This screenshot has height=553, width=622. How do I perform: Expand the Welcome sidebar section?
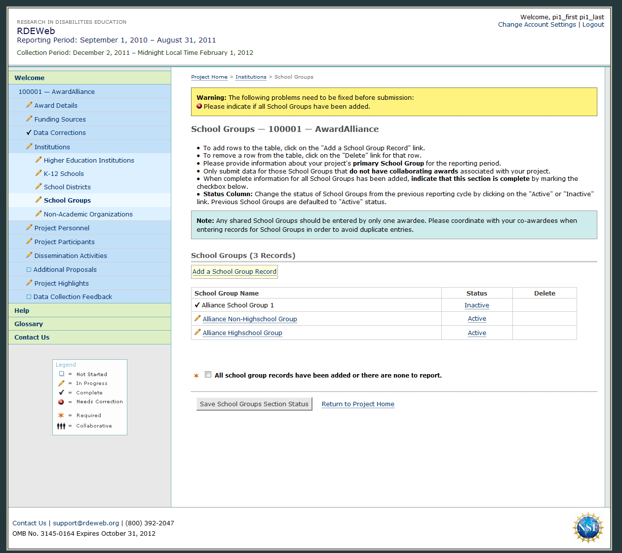point(29,78)
